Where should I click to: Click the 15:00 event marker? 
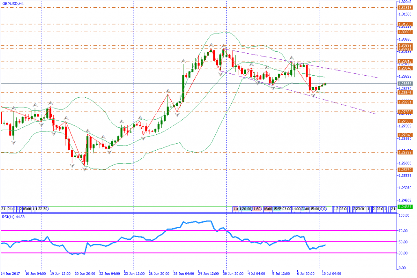click(x=314, y=209)
